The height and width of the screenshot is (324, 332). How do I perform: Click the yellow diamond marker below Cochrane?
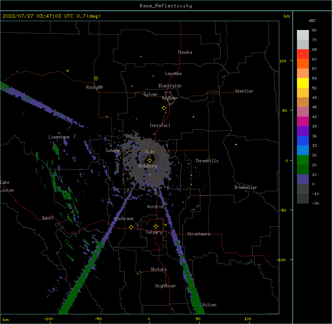pos(131,227)
